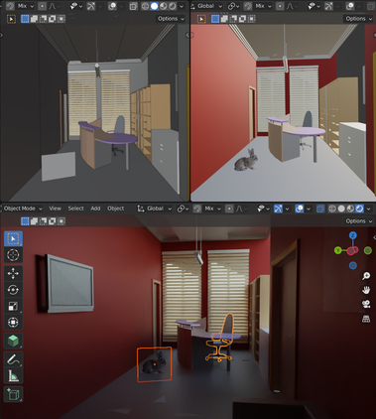
Task: Open the View menu
Action: tap(55, 209)
